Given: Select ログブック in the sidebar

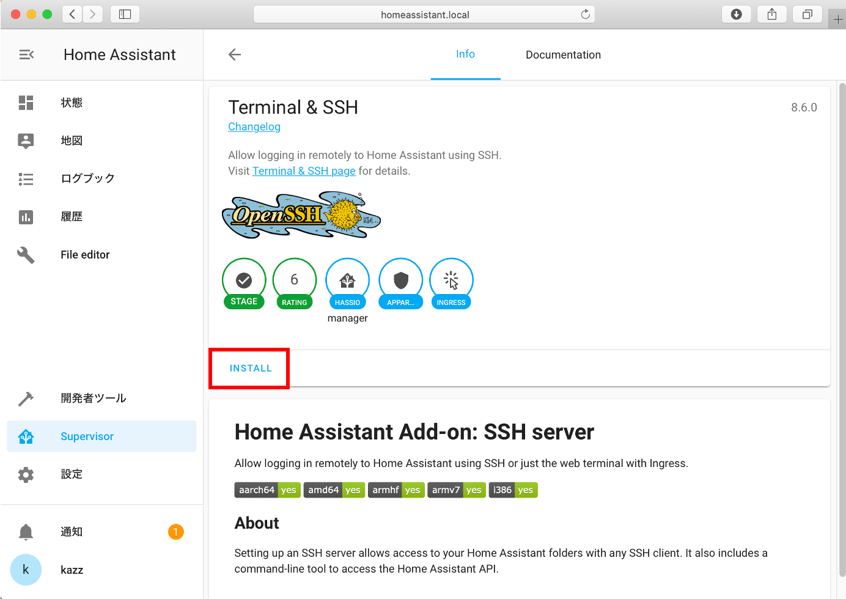Looking at the screenshot, I should pos(101,178).
